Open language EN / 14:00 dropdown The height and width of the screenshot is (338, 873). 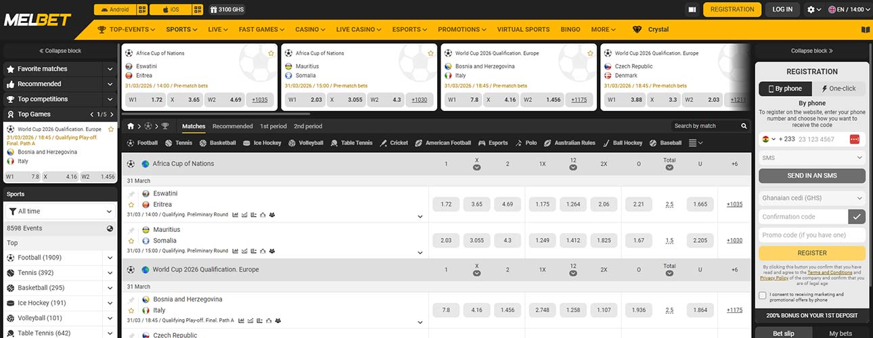click(848, 9)
